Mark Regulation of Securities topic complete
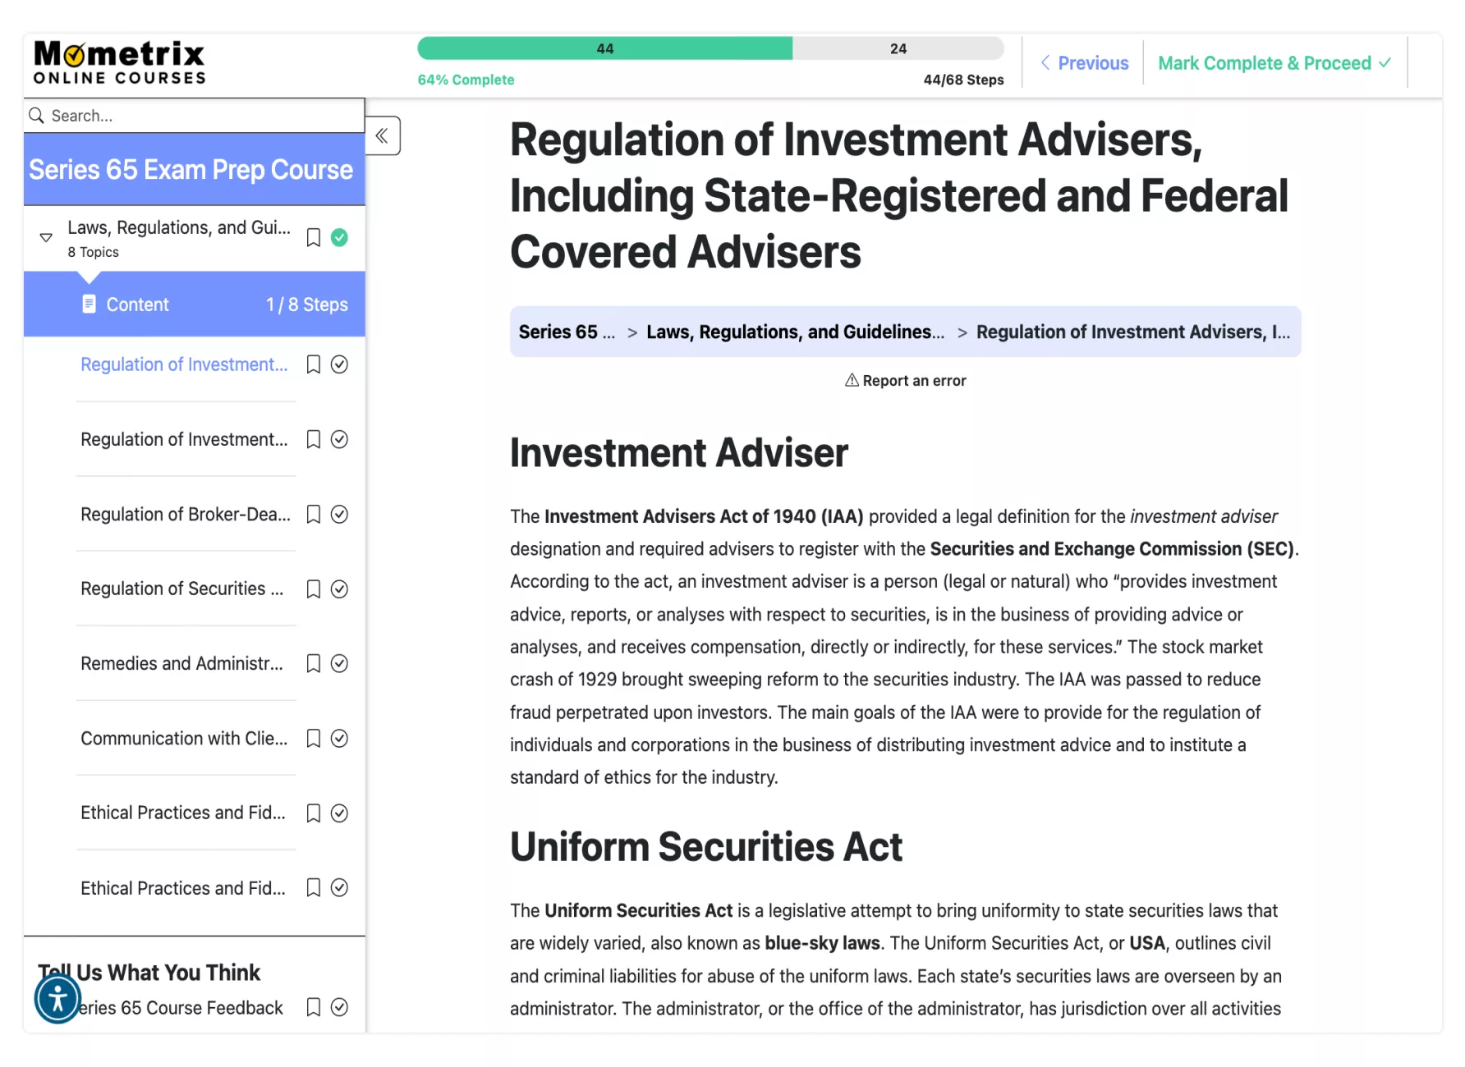Image resolution: width=1465 pixels, height=1067 pixels. pyautogui.click(x=339, y=589)
